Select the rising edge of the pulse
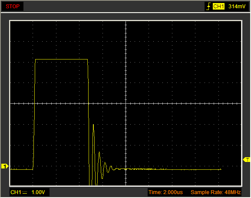The image size is (251, 198). pos(34,114)
